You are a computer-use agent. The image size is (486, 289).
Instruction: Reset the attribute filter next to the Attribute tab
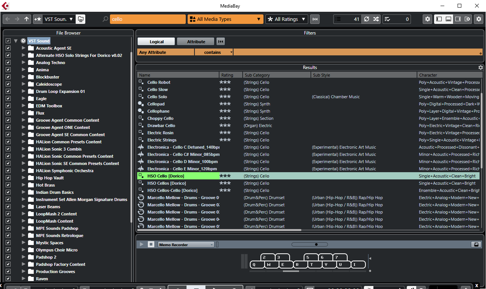click(x=220, y=42)
